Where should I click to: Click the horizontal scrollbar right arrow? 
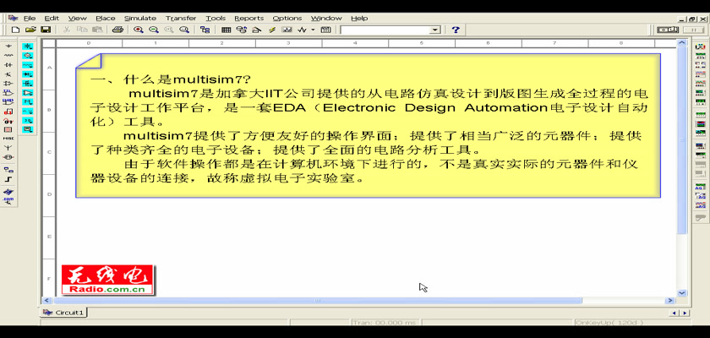[x=670, y=301]
